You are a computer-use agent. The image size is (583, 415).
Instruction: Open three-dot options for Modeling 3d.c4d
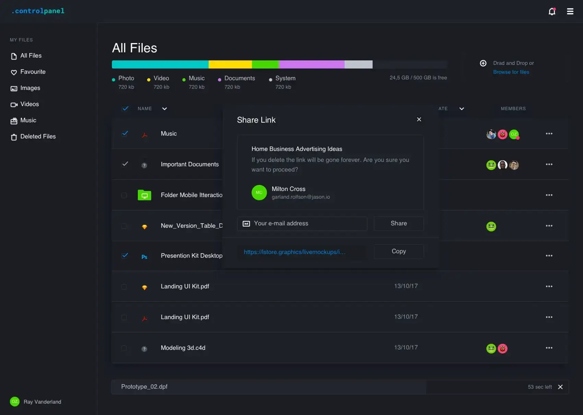pos(549,348)
